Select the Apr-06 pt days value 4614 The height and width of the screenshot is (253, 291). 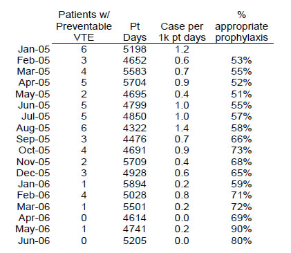click(x=135, y=218)
